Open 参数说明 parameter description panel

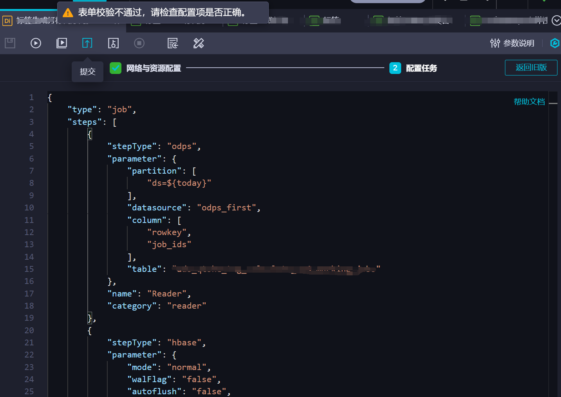(x=512, y=43)
